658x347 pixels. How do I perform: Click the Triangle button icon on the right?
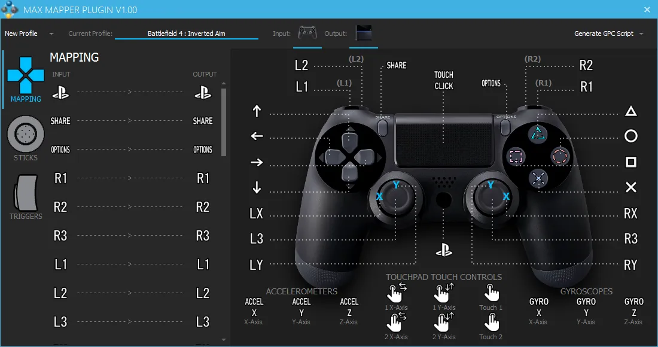click(x=630, y=111)
